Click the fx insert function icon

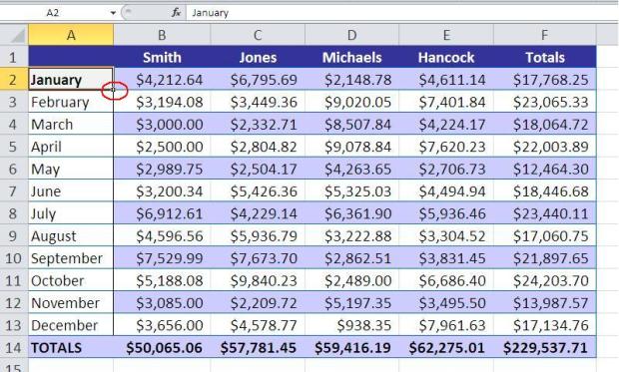click(x=176, y=13)
